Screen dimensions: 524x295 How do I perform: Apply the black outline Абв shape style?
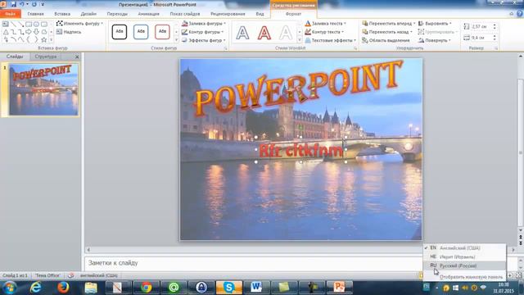tap(120, 32)
